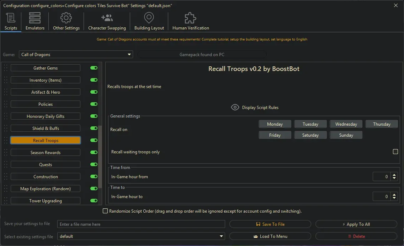Click the Building Layout location pin icon
Image resolution: width=404 pixels, height=246 pixels.
pos(149,18)
